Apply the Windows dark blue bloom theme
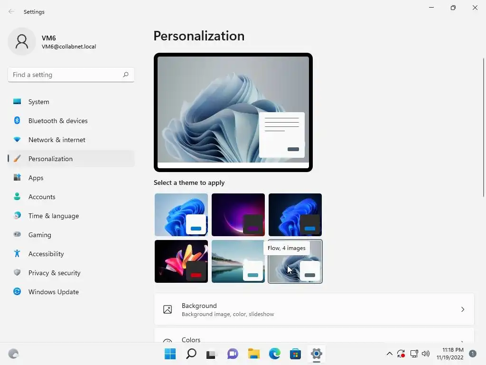486x365 pixels. click(x=295, y=215)
